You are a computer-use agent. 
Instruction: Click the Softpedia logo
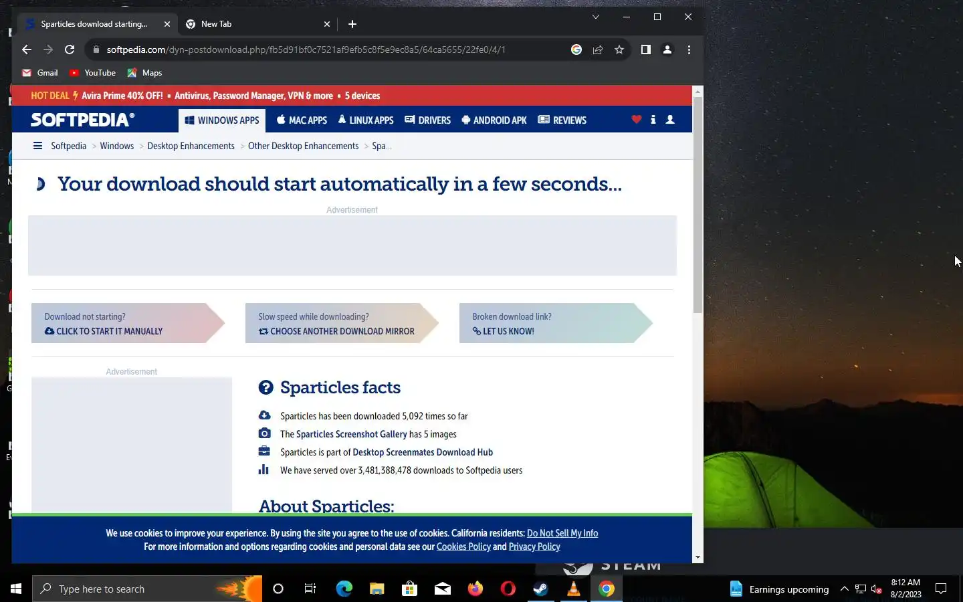82,120
